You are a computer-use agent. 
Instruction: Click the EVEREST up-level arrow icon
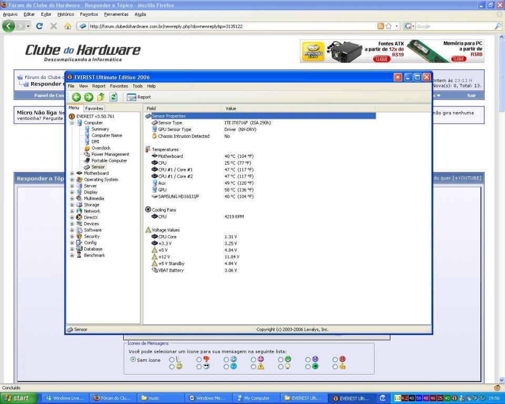(x=101, y=97)
